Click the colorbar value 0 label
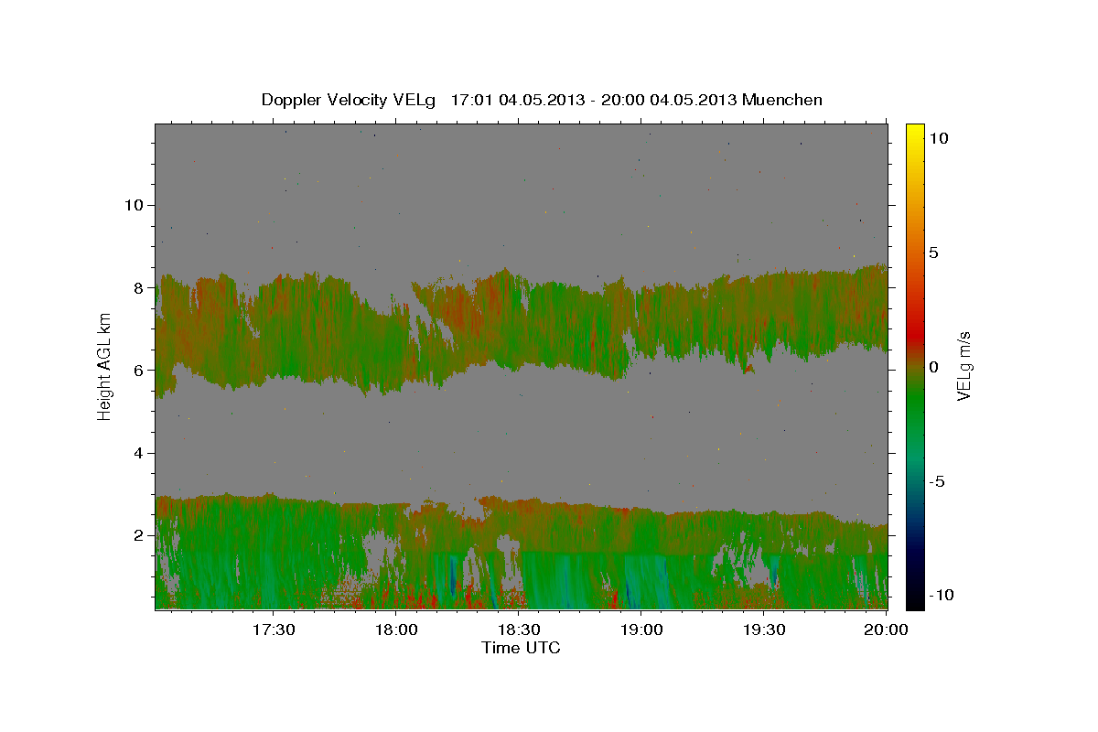 (932, 367)
